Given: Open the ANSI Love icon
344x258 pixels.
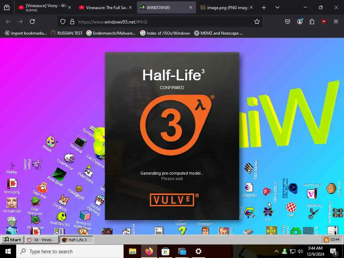Looking at the screenshot, I should click(312, 193).
